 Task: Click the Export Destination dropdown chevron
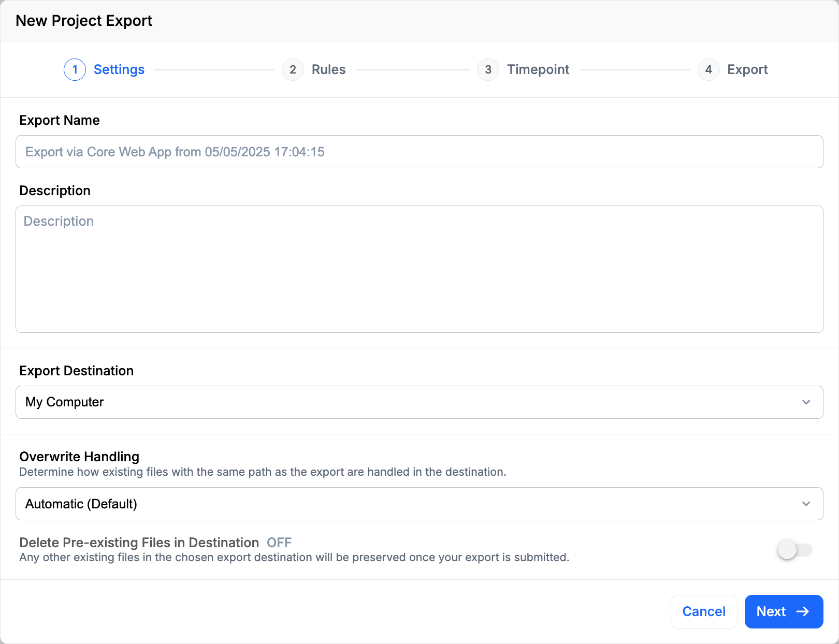pyautogui.click(x=805, y=402)
